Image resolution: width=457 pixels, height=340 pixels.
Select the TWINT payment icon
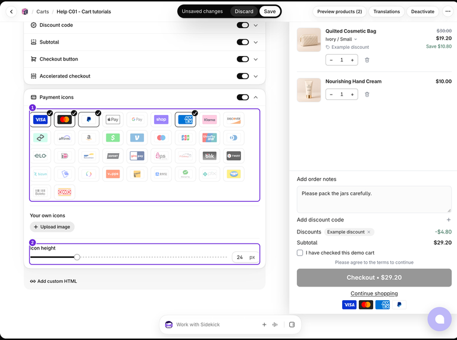click(234, 156)
